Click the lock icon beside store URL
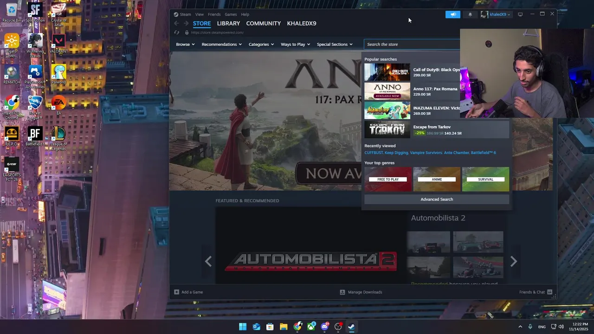The width and height of the screenshot is (594, 334). coord(187,32)
